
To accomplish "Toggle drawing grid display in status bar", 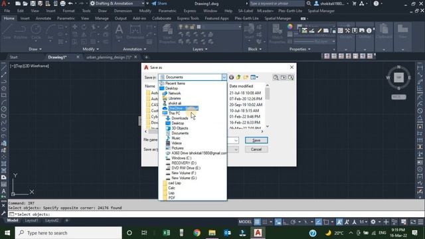I will [257, 222].
